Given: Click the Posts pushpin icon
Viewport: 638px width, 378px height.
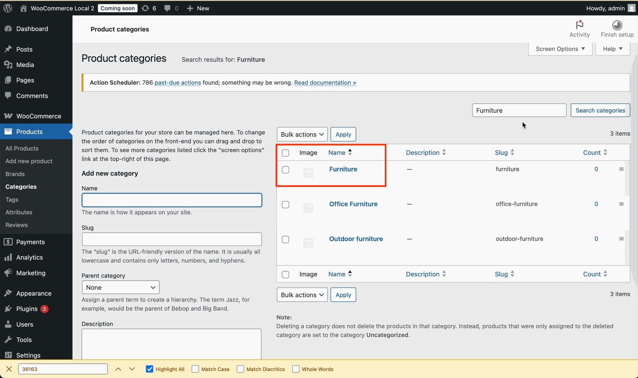Looking at the screenshot, I should click(x=8, y=49).
